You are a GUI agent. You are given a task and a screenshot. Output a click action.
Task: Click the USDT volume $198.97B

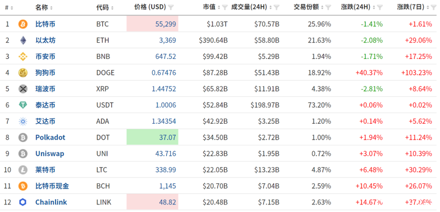tap(265, 105)
